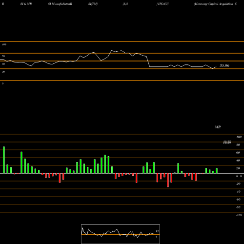Click the '-20' label on MR axis
Screen dimensions: 244x244
pyautogui.click(x=238, y=184)
